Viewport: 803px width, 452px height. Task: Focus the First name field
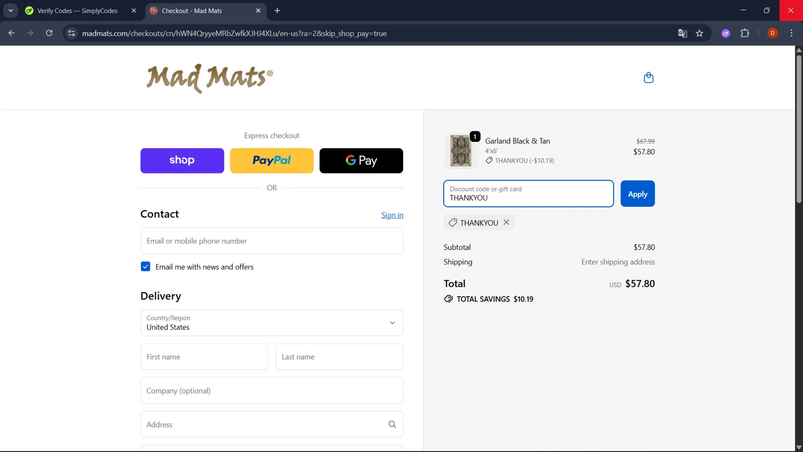click(204, 357)
